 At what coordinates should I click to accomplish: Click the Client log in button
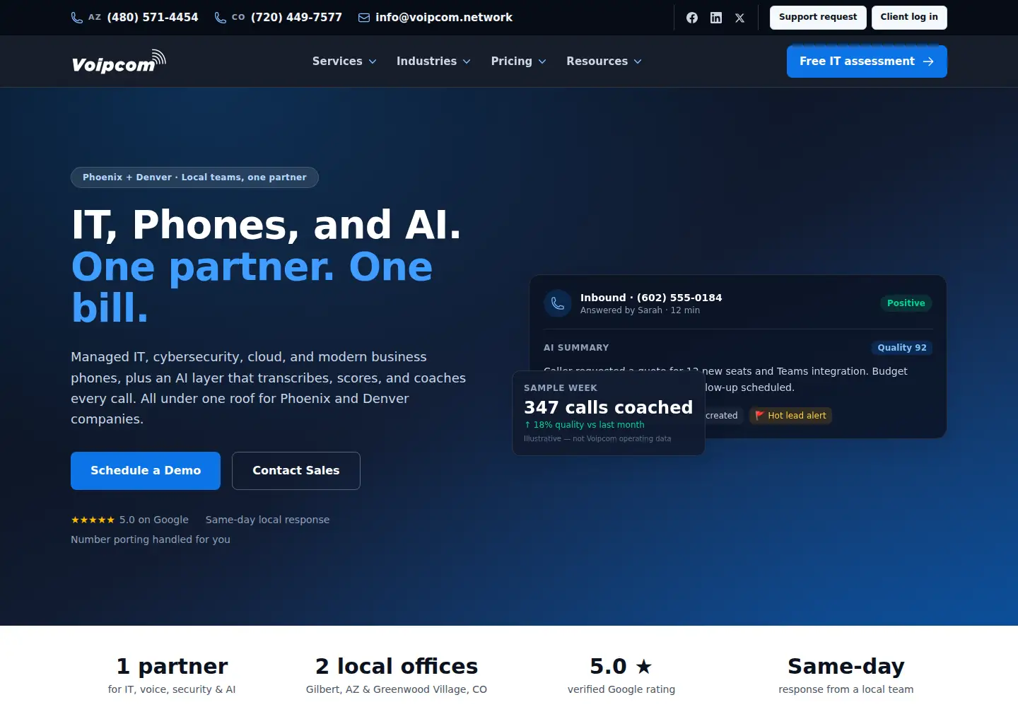(909, 18)
